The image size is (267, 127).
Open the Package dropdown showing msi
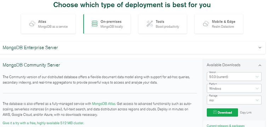click(x=234, y=100)
